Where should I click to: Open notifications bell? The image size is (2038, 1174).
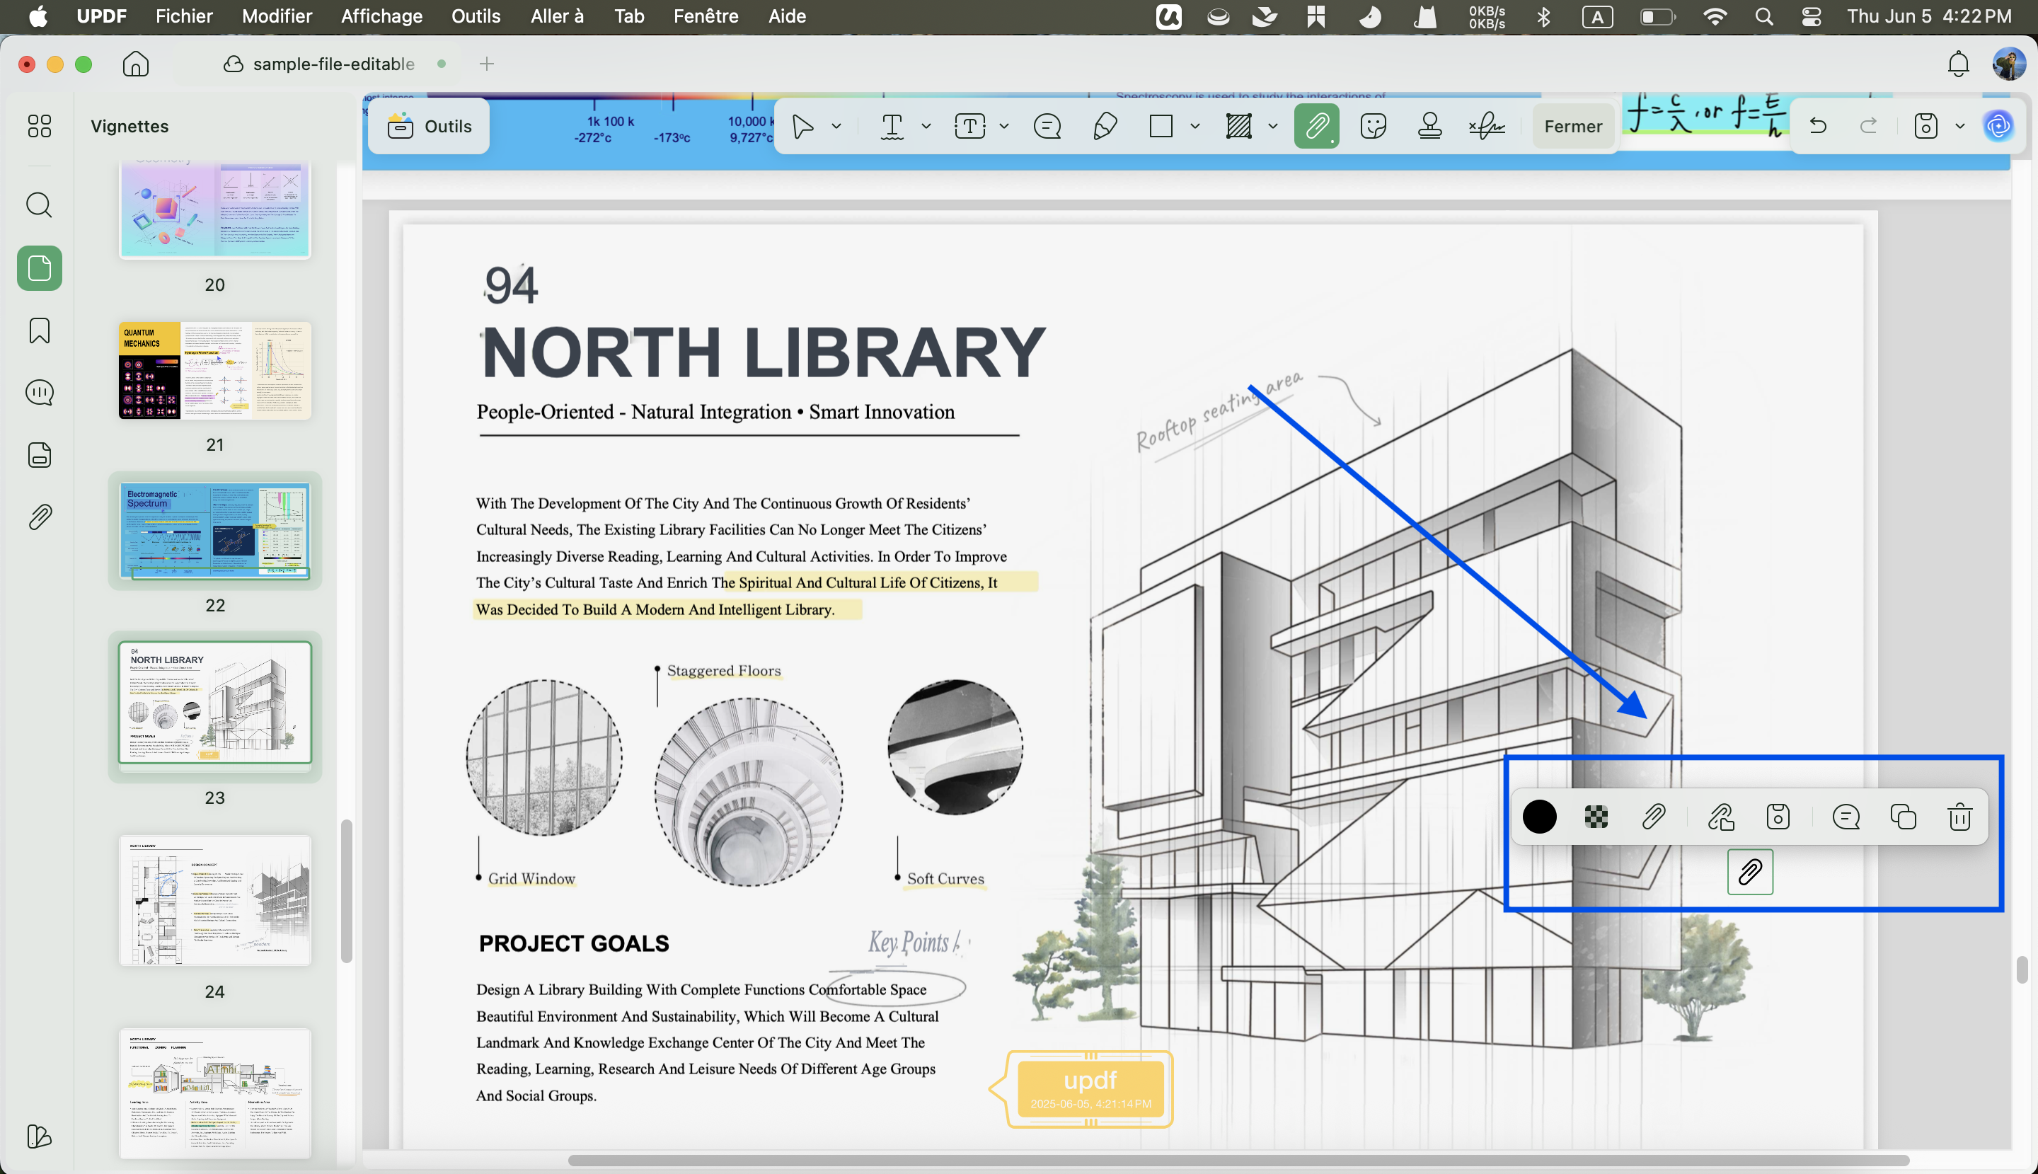1958,64
